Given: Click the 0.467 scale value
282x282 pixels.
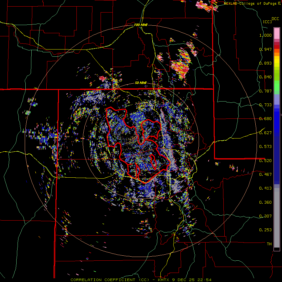Looking at the screenshot, I should [x=265, y=174].
